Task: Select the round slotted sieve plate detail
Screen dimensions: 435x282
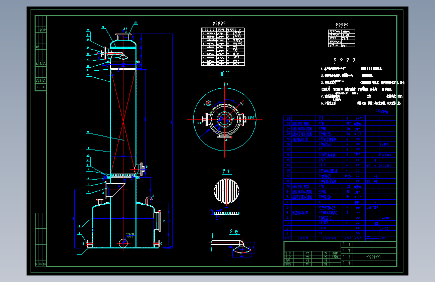Action: coord(226,191)
